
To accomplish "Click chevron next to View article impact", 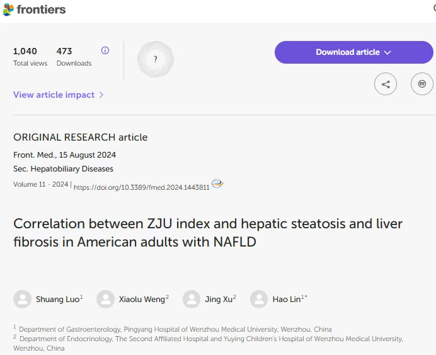I will click(101, 95).
